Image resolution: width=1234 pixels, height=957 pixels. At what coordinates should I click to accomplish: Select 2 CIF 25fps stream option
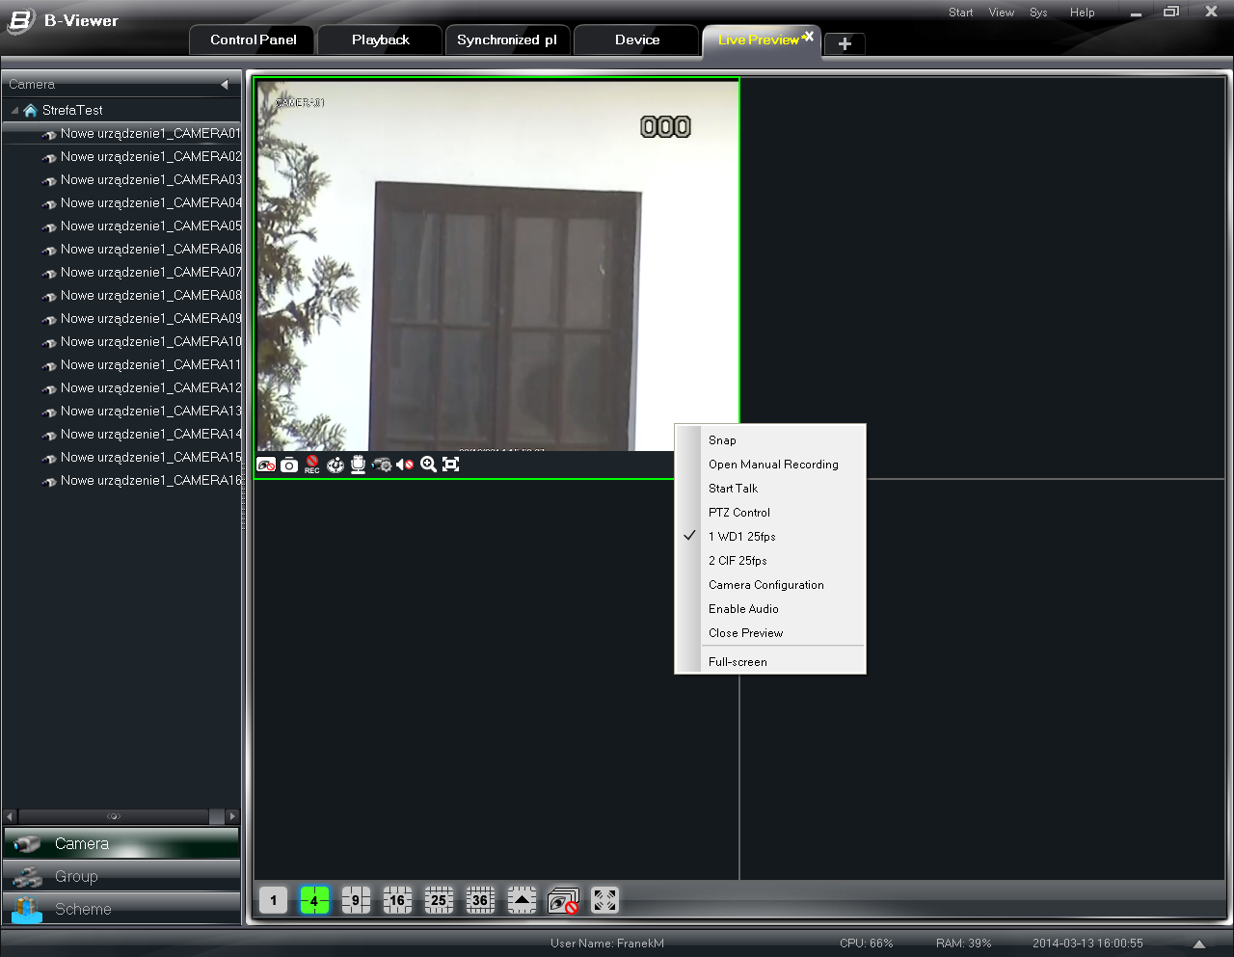coord(770,561)
